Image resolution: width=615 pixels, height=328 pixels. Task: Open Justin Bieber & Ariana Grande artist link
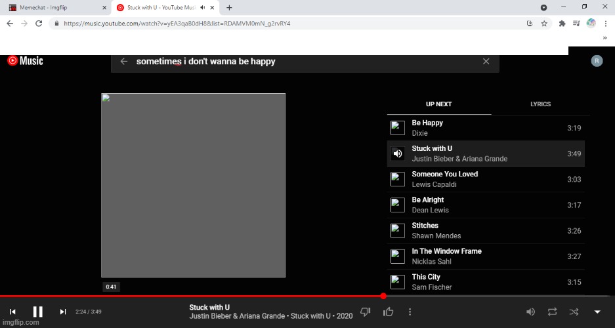pyautogui.click(x=237, y=316)
